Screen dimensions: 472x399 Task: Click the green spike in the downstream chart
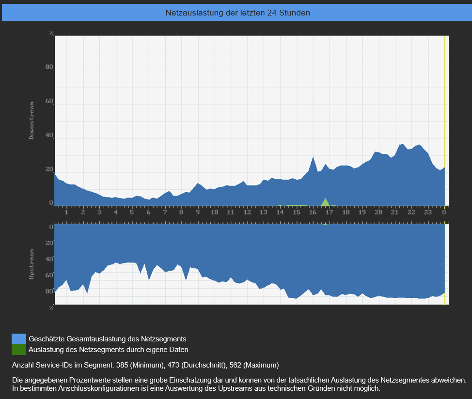(325, 202)
